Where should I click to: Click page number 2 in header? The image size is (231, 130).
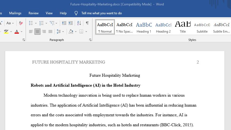click(x=198, y=62)
